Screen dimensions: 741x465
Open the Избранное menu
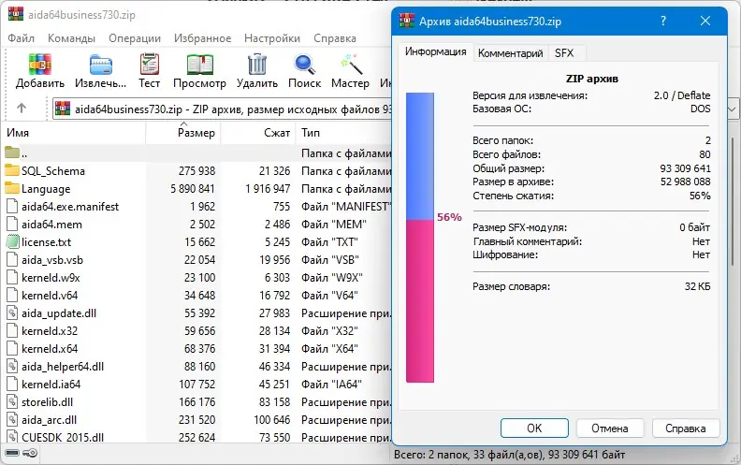pyautogui.click(x=203, y=37)
